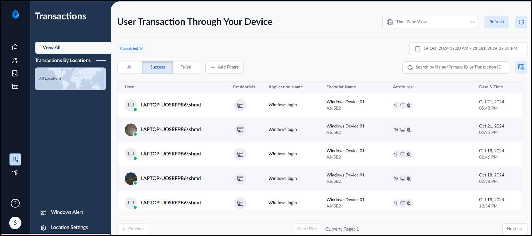Switch to the All tab
Image resolution: width=532 pixels, height=236 pixels.
click(x=130, y=67)
